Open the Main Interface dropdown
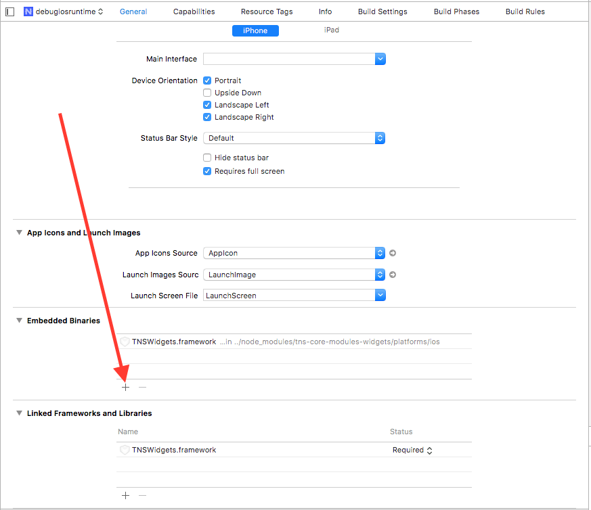Image resolution: width=591 pixels, height=510 pixels. click(x=380, y=59)
